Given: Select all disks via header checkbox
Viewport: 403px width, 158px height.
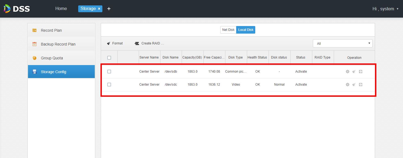Looking at the screenshot, I should pyautogui.click(x=109, y=57).
